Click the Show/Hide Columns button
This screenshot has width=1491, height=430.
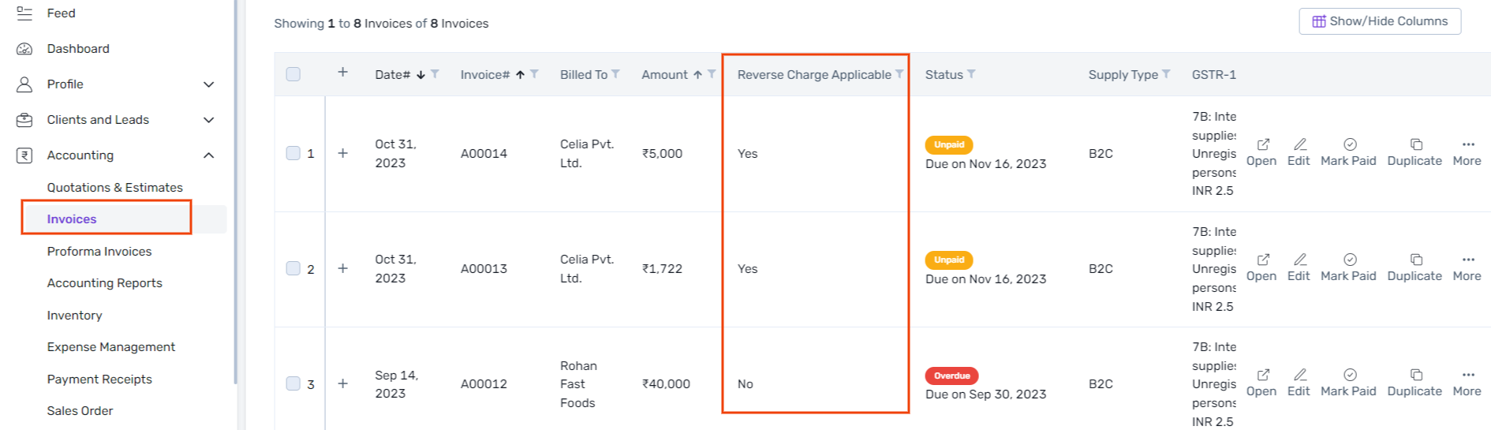[1380, 21]
